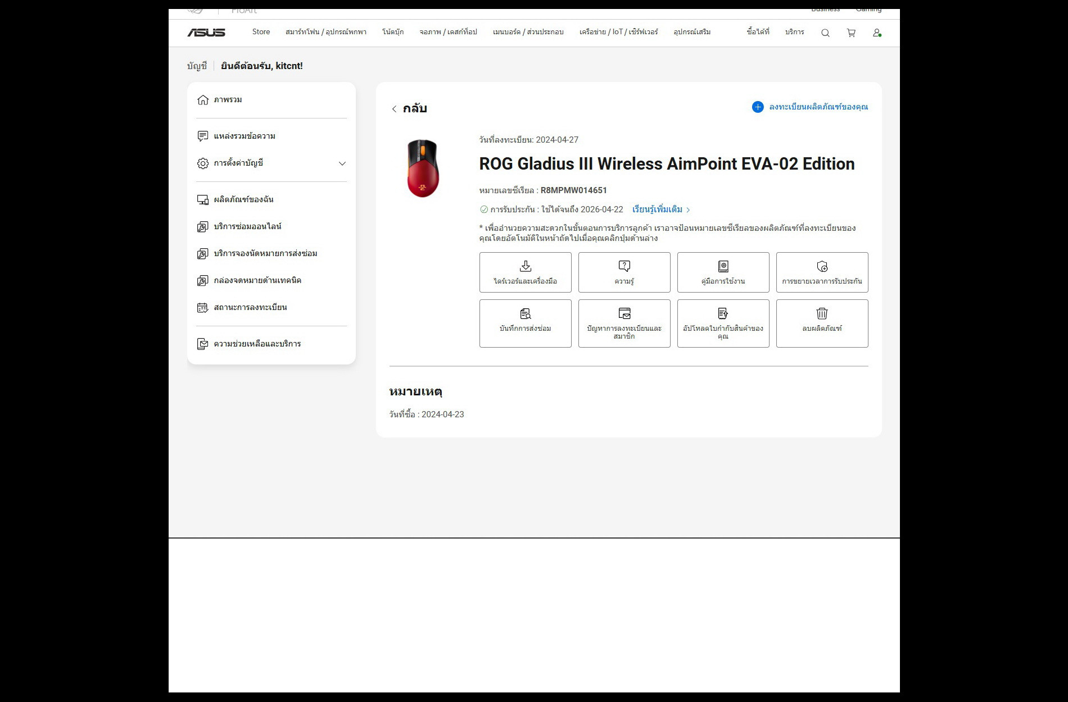Open the search icon in header

click(825, 33)
